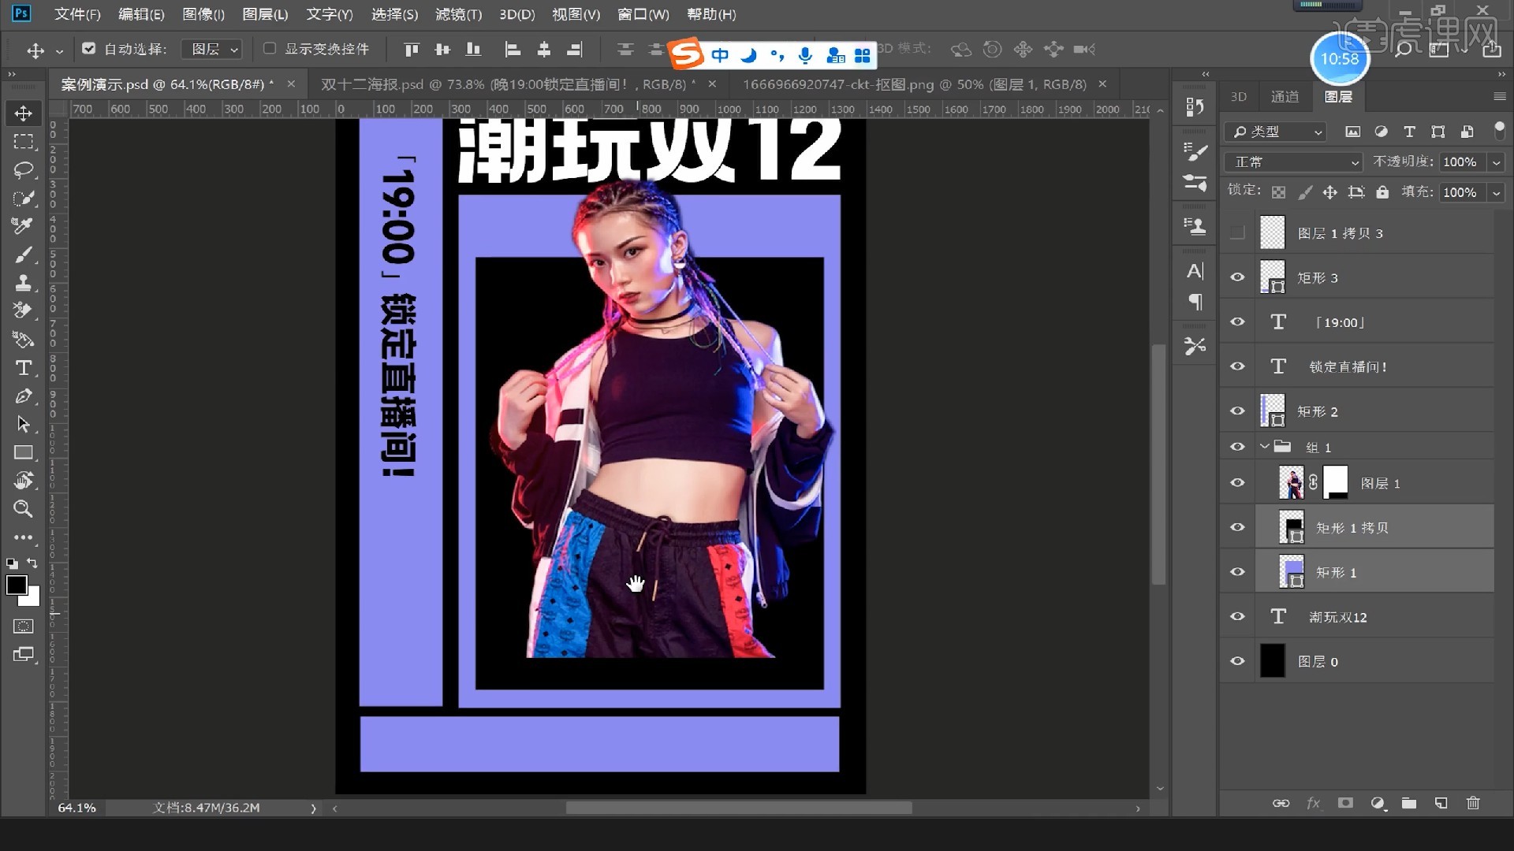Open the layers panel menu icon
The width and height of the screenshot is (1514, 851).
tap(1499, 96)
